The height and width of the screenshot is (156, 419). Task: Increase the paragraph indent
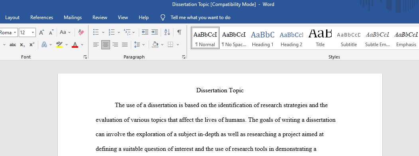(155, 32)
